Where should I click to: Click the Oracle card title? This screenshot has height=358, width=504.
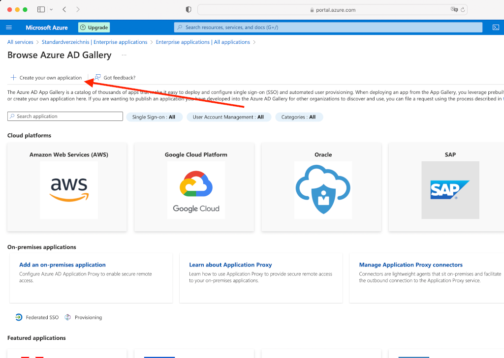click(x=323, y=154)
